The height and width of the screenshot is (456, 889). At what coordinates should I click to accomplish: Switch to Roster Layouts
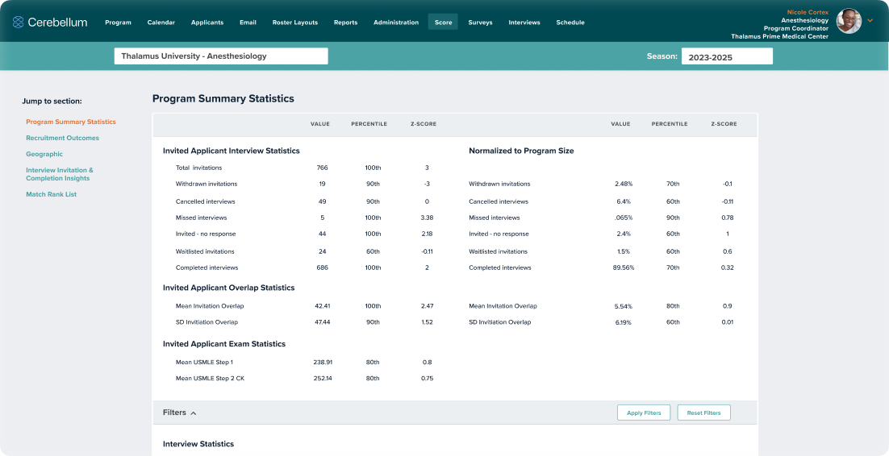pos(294,23)
